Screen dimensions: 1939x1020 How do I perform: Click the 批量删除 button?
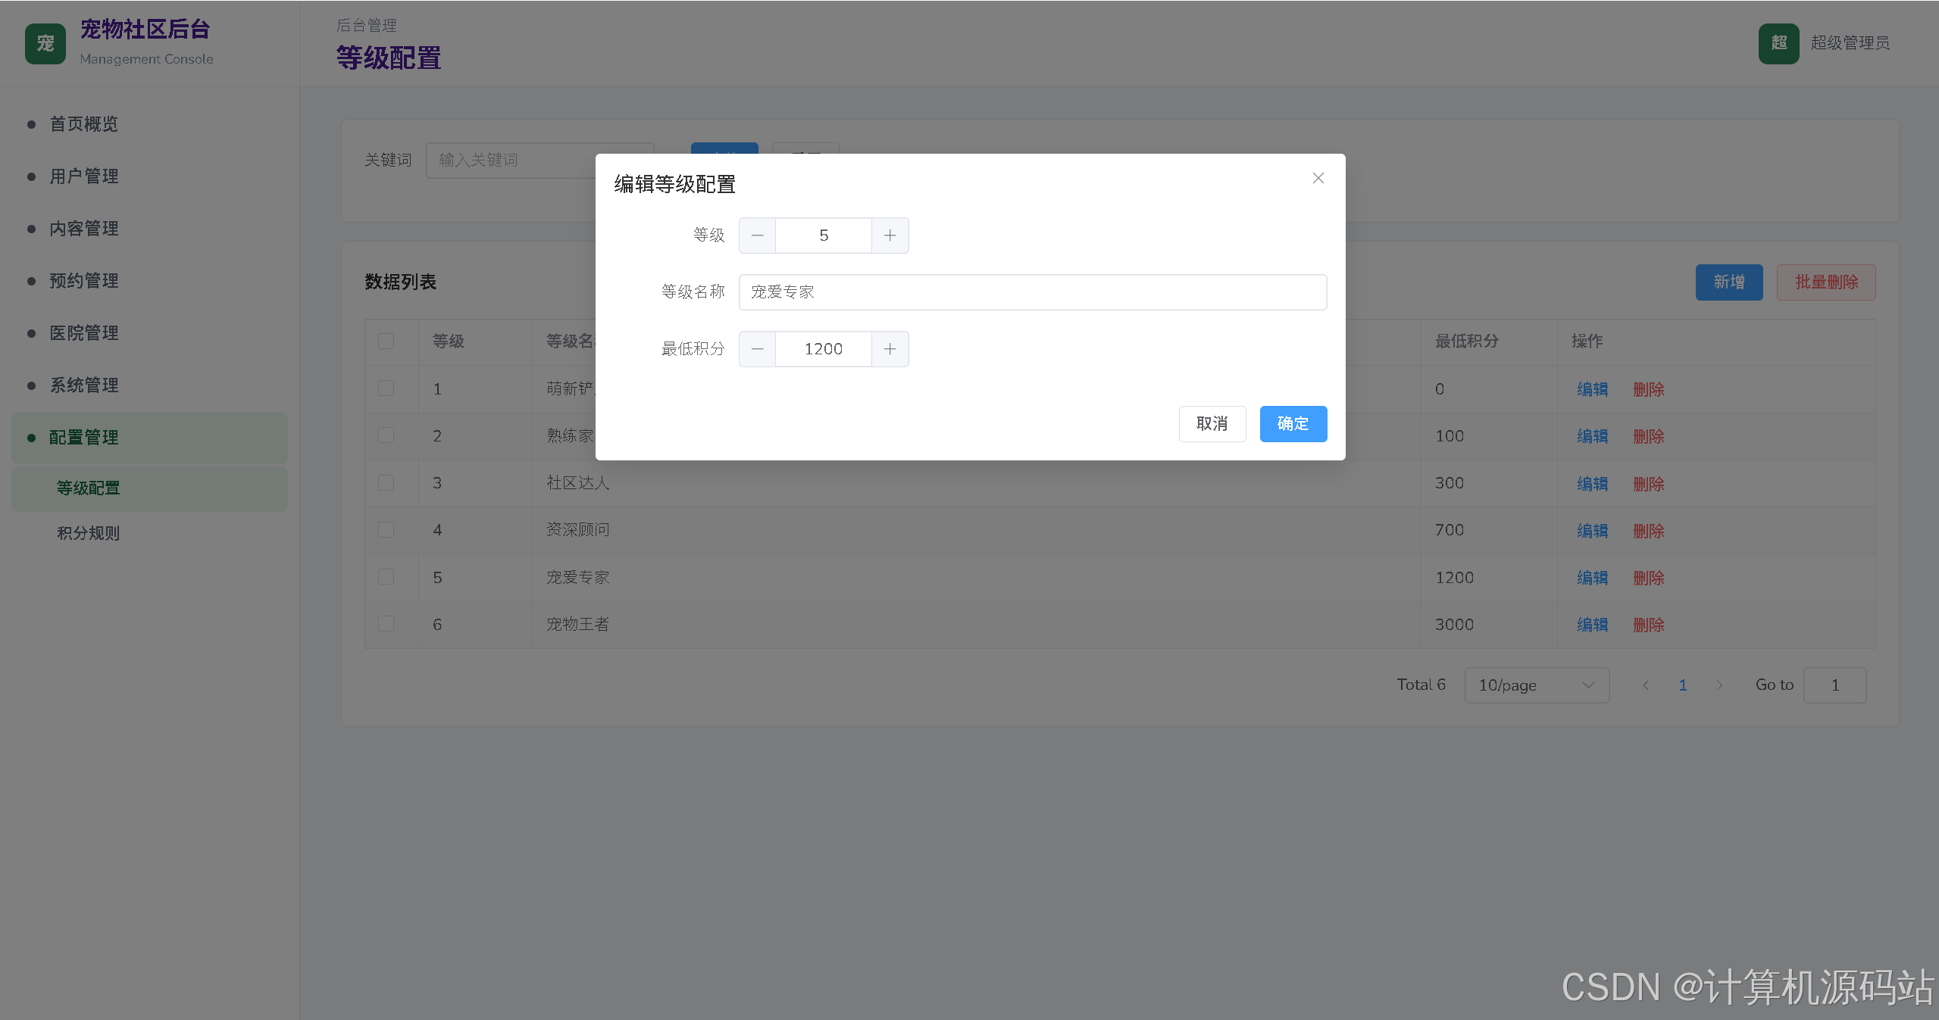tap(1826, 282)
